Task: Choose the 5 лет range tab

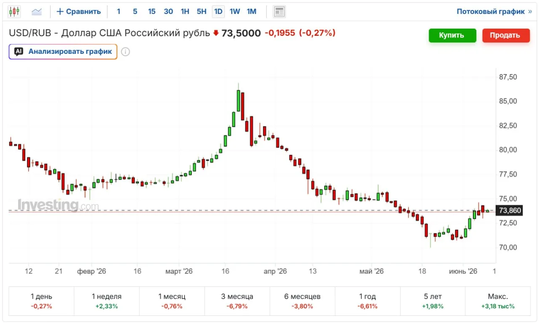Action: click(x=432, y=301)
